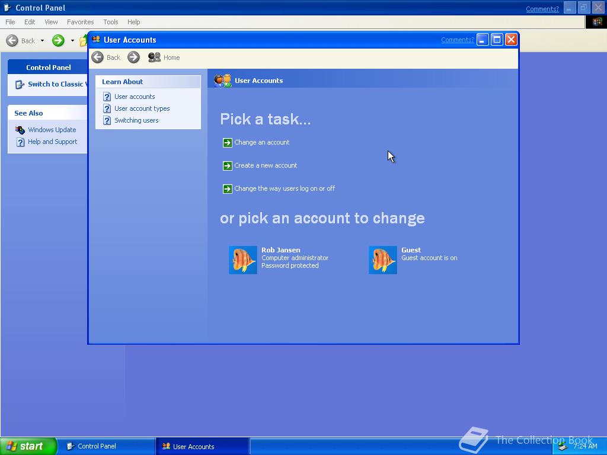The image size is (607, 455).
Task: Click arrow icon for Change the way users log on
Action: coord(228,189)
